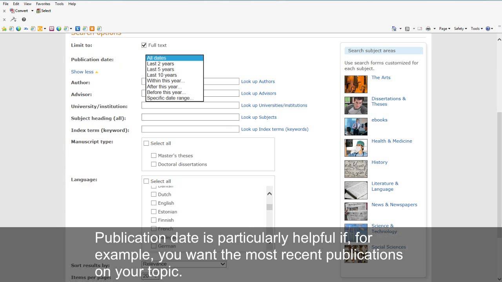Open the Edit menu
Screen dimensions: 502x282
pos(16,4)
